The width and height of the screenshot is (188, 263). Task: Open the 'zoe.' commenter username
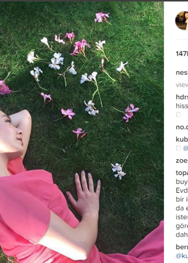pos(182,161)
